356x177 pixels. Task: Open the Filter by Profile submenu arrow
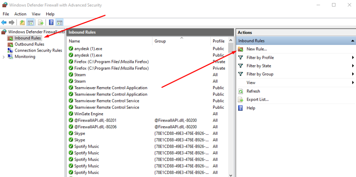(353, 57)
